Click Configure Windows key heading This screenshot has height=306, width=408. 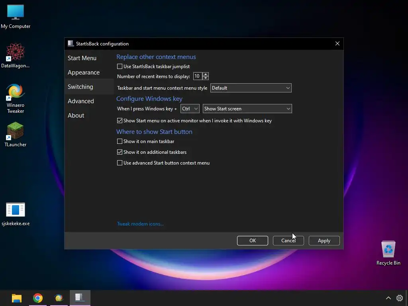[149, 99]
